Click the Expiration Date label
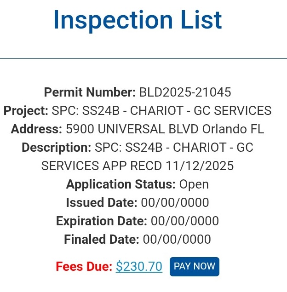The image size is (287, 292). pos(101,221)
